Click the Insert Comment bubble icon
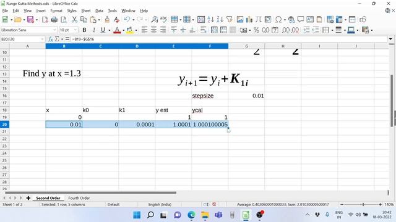This screenshot has height=222, width=396. pyautogui.click(x=301, y=19)
